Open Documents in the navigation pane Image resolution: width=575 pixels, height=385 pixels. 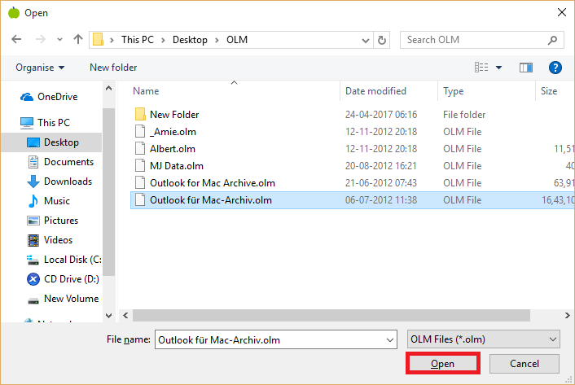[60, 162]
